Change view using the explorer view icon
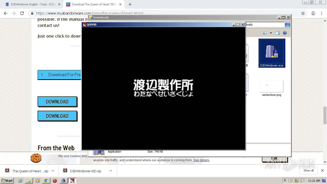327x184 pixels. [265, 33]
